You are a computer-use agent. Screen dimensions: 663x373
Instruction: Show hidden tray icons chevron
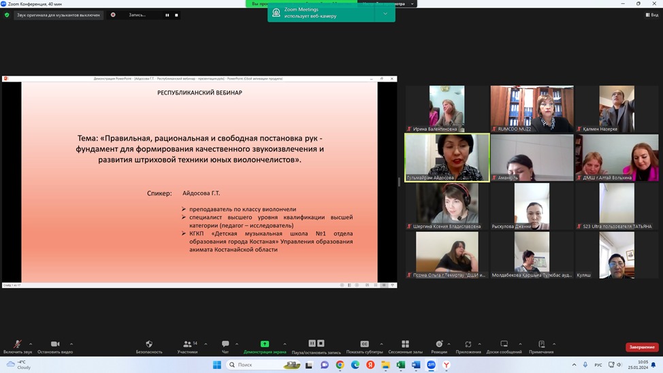point(574,365)
